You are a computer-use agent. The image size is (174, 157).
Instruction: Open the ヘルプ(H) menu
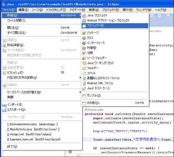click(x=161, y=10)
